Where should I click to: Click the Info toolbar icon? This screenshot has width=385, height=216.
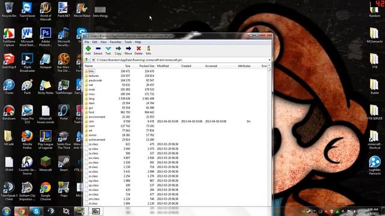point(149,50)
